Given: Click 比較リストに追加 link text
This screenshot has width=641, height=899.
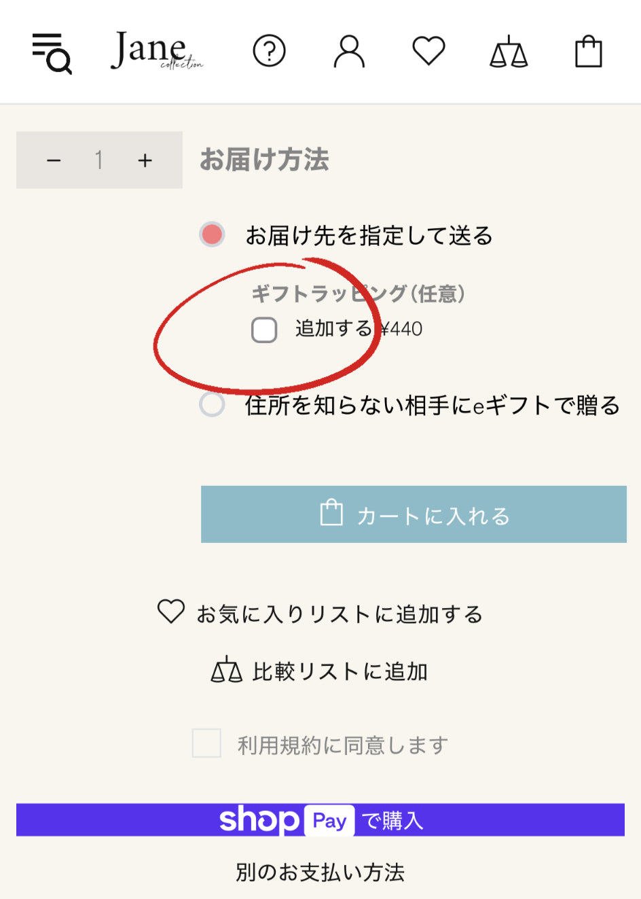Looking at the screenshot, I should coord(340,671).
